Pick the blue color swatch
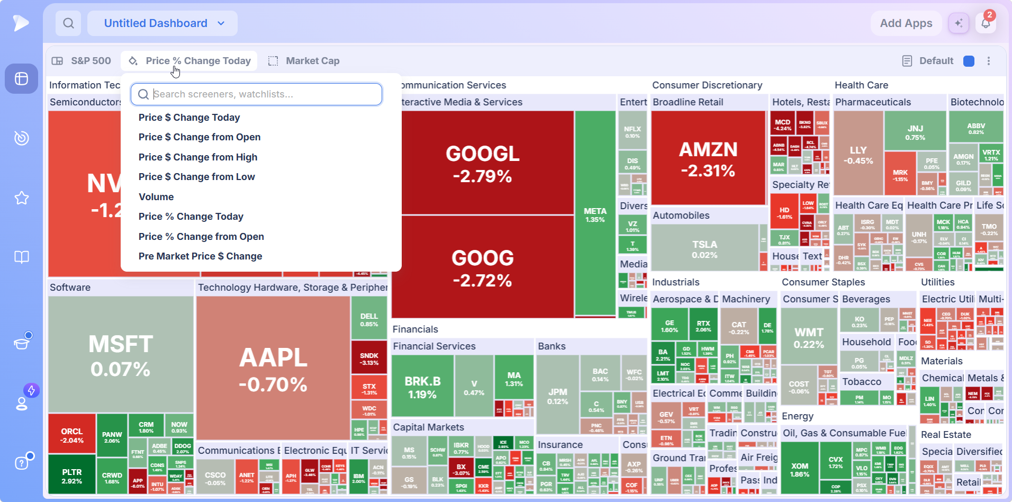Viewport: 1012px width, 502px height. [969, 61]
